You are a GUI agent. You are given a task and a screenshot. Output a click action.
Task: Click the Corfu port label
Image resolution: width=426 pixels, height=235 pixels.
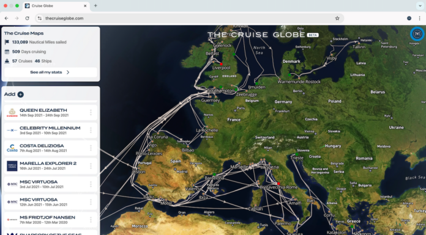(x=329, y=215)
